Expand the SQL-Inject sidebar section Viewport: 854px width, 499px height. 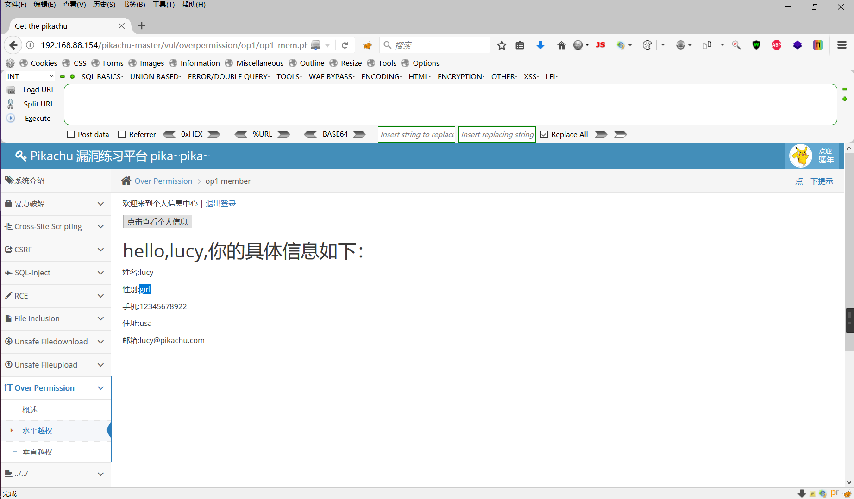[55, 273]
